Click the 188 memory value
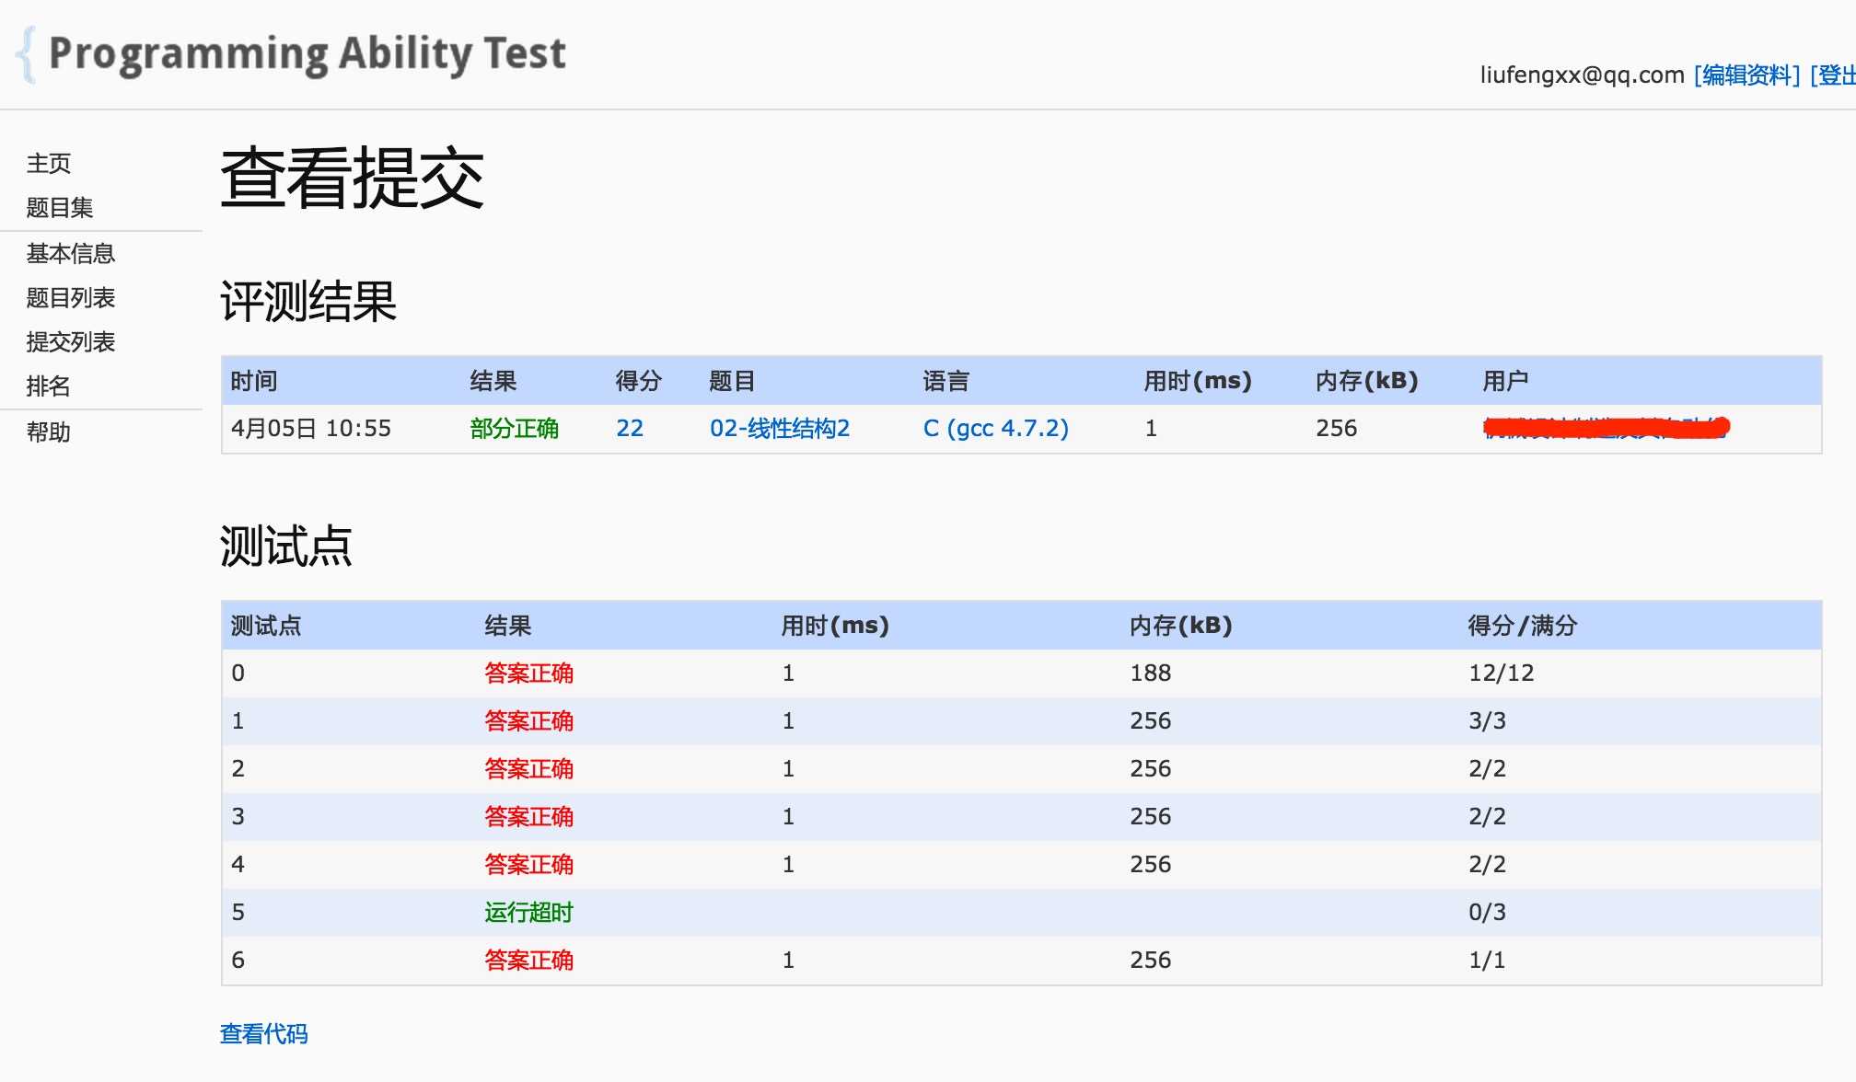The height and width of the screenshot is (1082, 1856). pyautogui.click(x=1151, y=673)
